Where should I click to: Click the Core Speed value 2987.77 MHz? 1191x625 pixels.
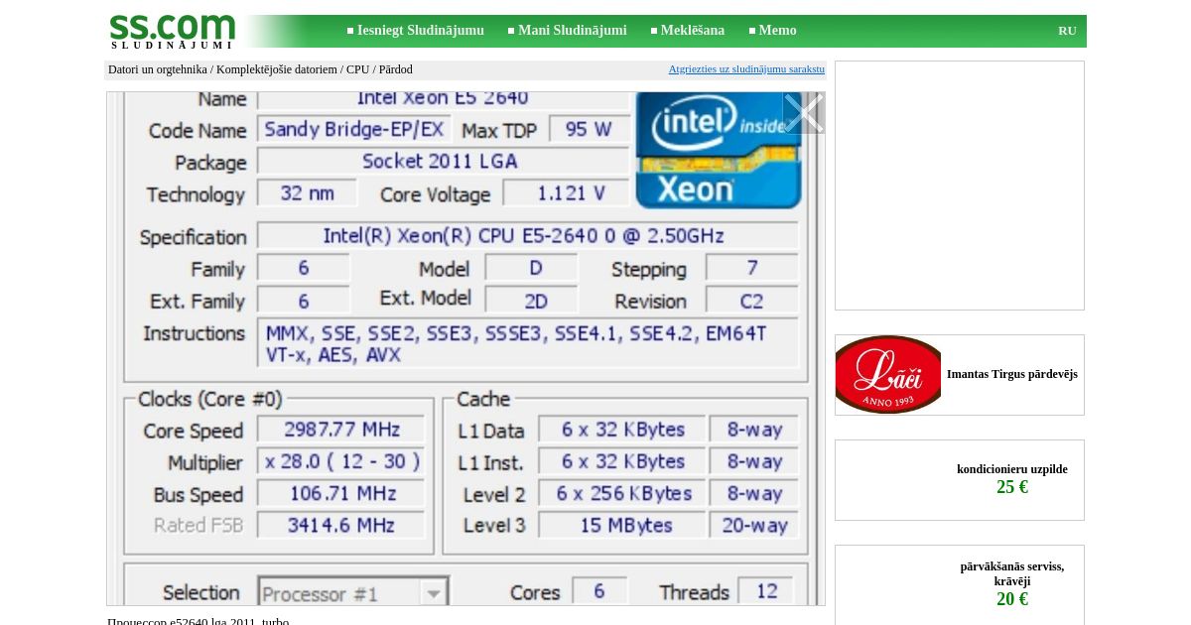pyautogui.click(x=341, y=430)
